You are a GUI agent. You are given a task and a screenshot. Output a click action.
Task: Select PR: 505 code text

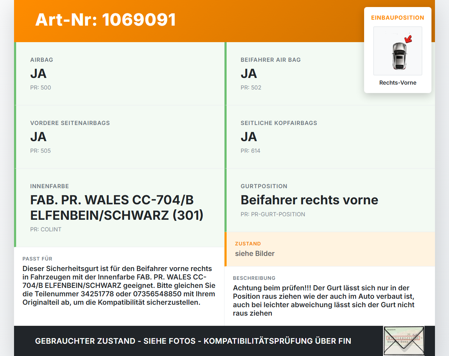tap(41, 151)
